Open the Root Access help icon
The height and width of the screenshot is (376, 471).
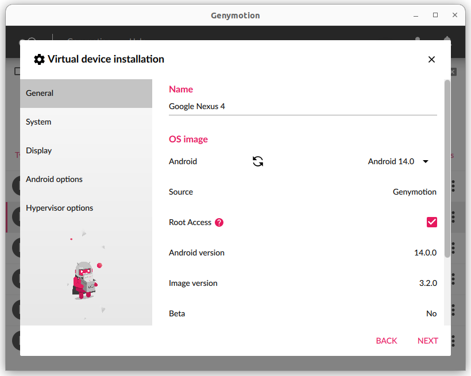point(219,223)
